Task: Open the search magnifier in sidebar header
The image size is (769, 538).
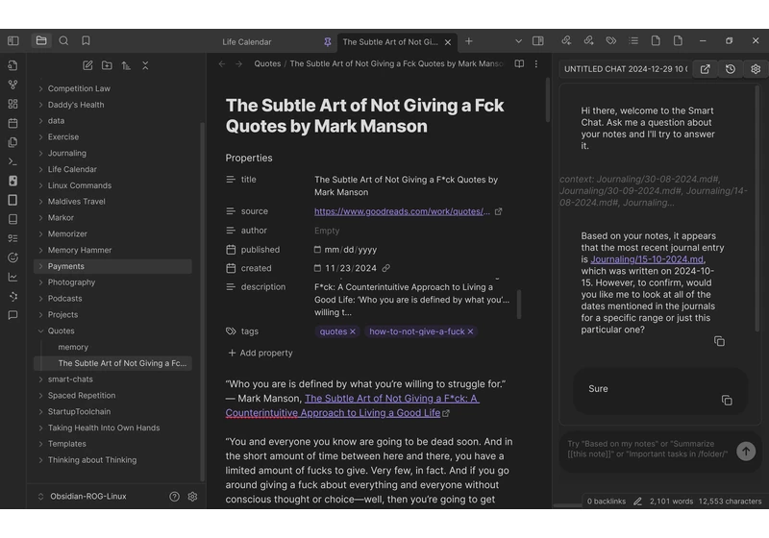Action: pos(63,40)
